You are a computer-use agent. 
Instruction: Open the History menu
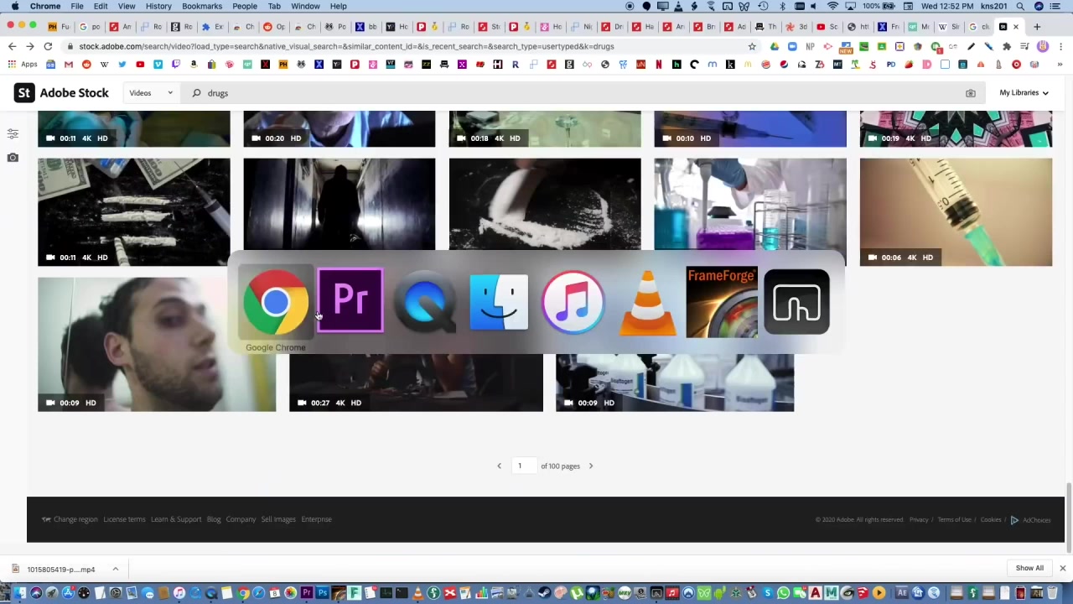click(x=158, y=7)
